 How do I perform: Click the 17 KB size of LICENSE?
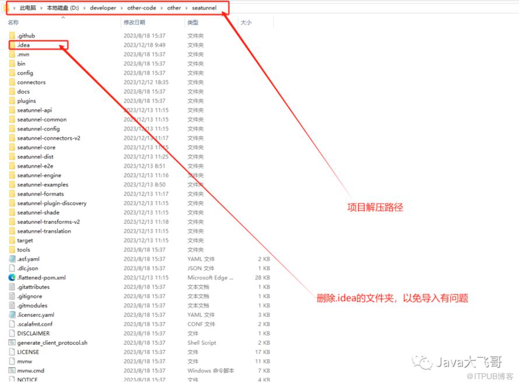coord(262,352)
